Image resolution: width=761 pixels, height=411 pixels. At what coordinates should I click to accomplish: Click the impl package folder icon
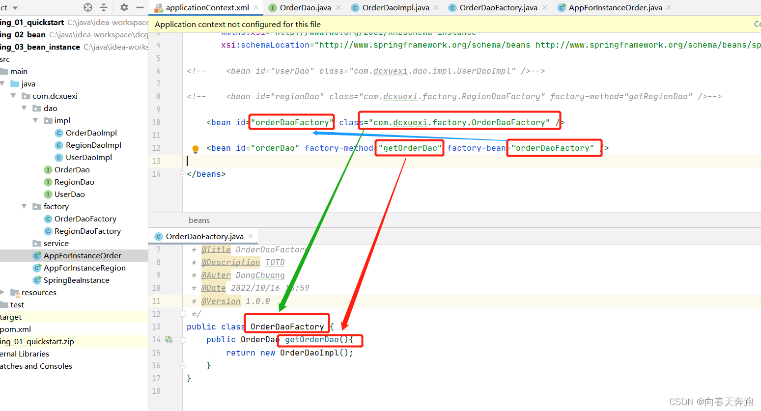click(48, 120)
